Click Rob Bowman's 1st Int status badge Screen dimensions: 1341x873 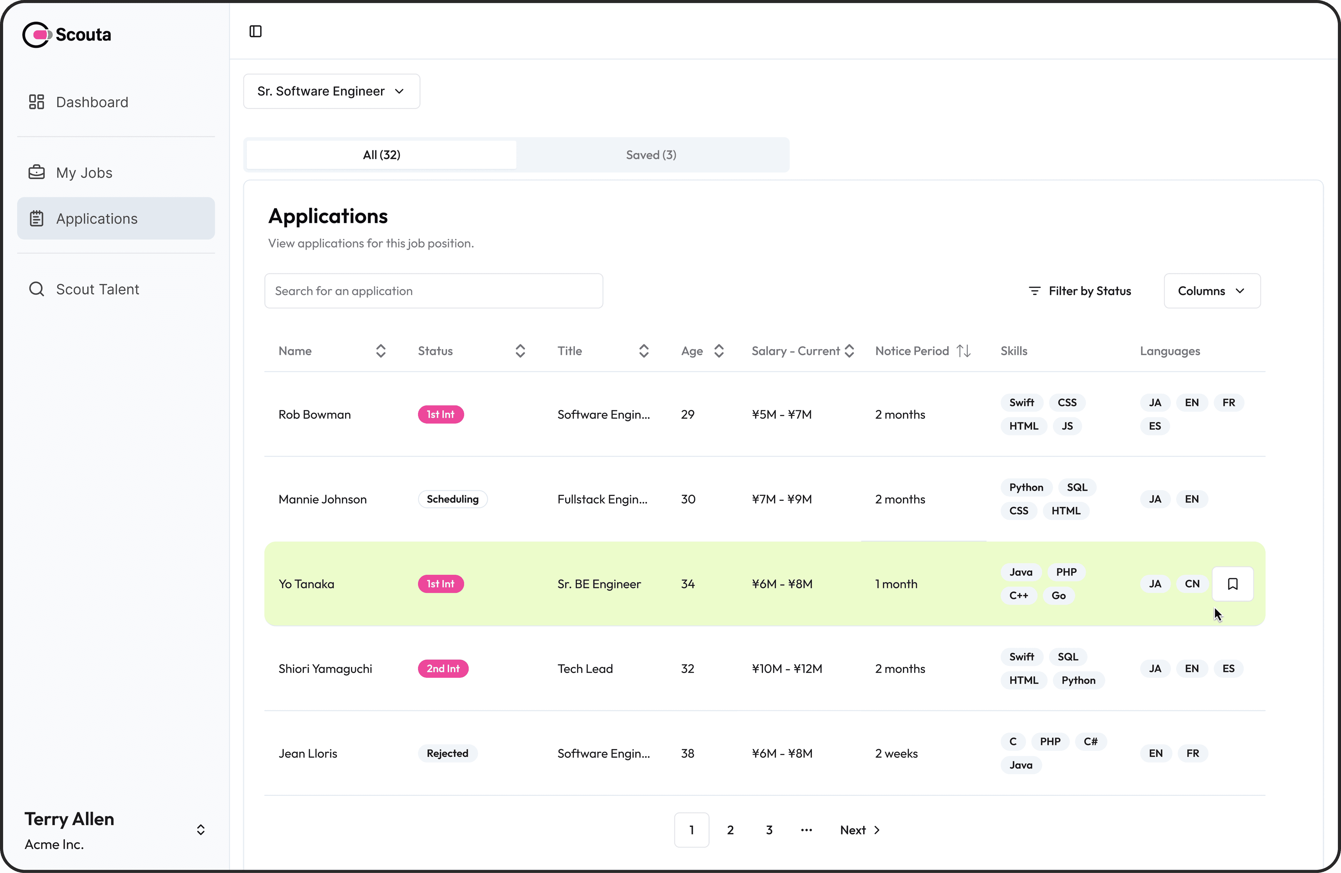click(x=441, y=415)
